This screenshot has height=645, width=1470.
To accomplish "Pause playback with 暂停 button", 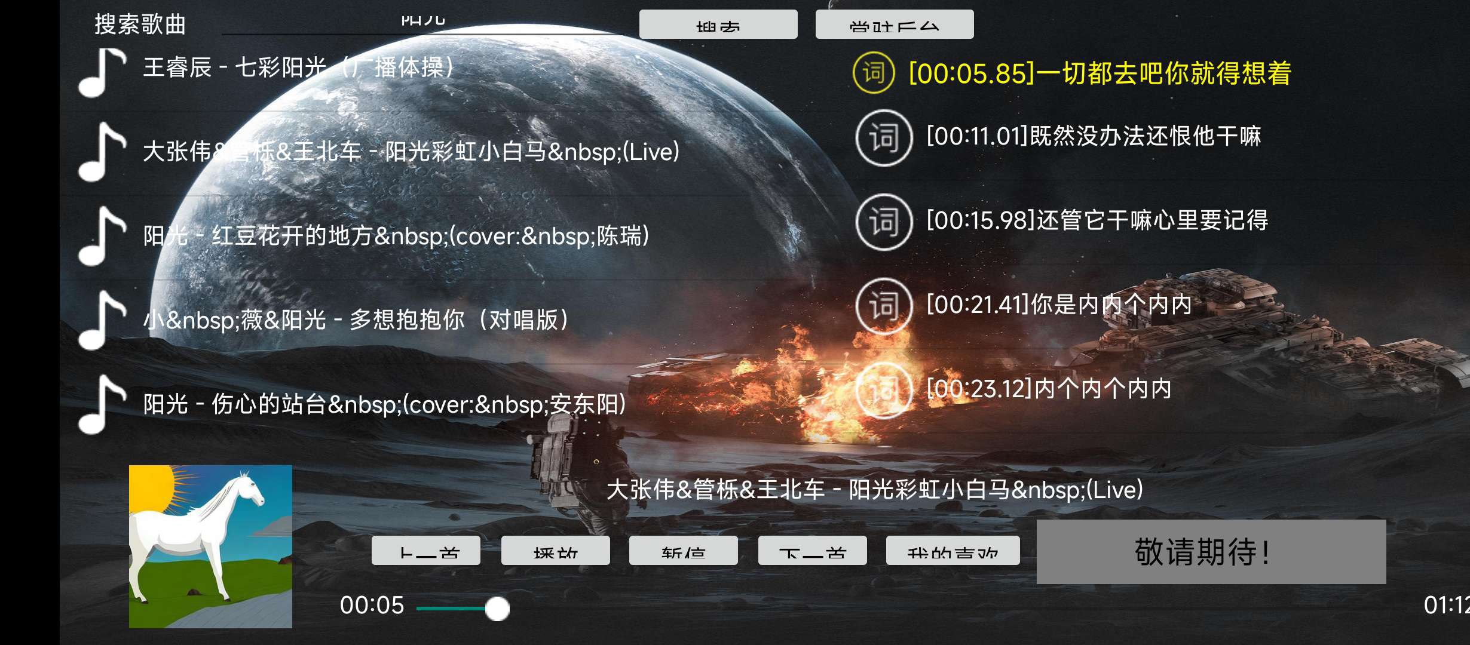I will click(683, 550).
